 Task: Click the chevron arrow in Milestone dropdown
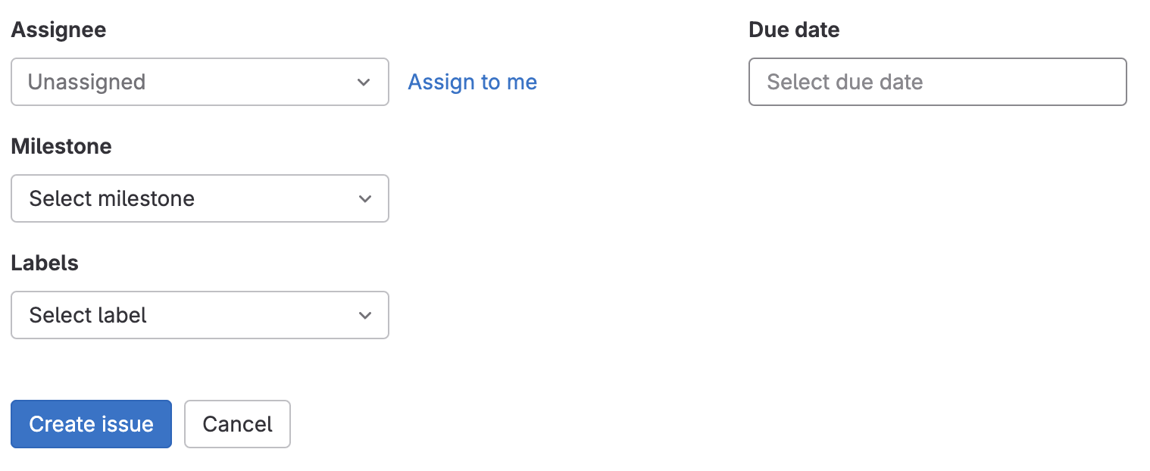(x=364, y=199)
